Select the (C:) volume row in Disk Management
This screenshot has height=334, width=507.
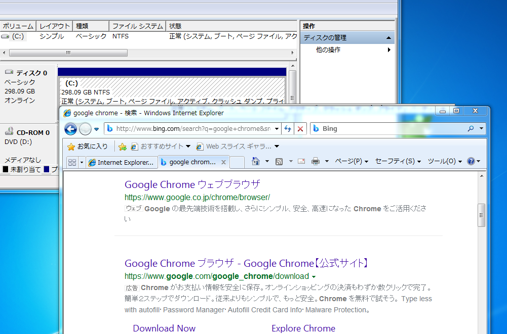(x=148, y=36)
